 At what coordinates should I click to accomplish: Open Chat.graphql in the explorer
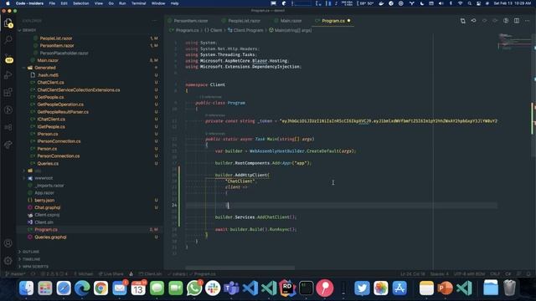pyautogui.click(x=47, y=207)
